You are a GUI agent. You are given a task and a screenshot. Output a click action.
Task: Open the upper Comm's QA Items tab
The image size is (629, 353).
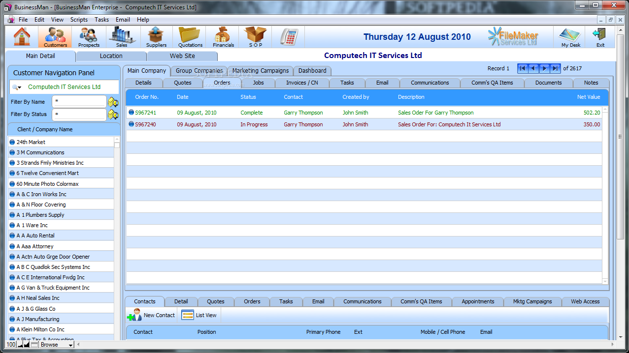(492, 83)
